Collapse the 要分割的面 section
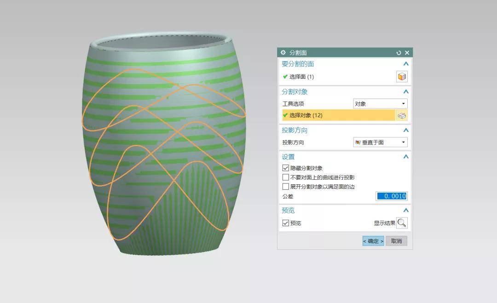497x303 pixels. pyautogui.click(x=405, y=64)
